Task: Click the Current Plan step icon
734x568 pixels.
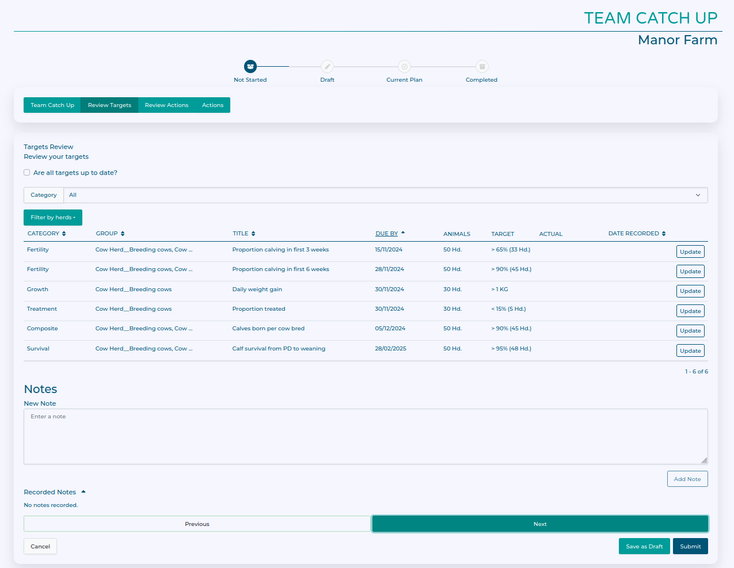Action: (x=404, y=67)
